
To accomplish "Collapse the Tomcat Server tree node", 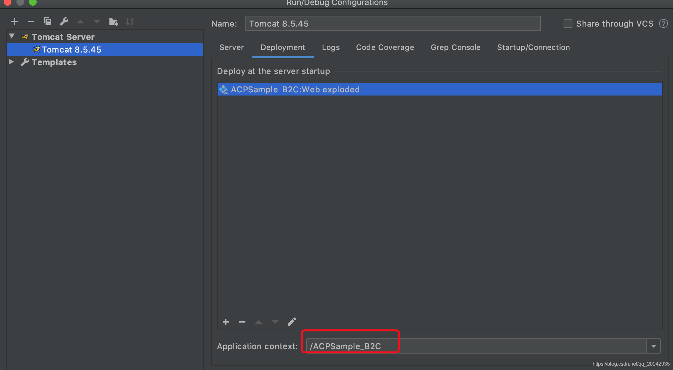I will (x=12, y=36).
